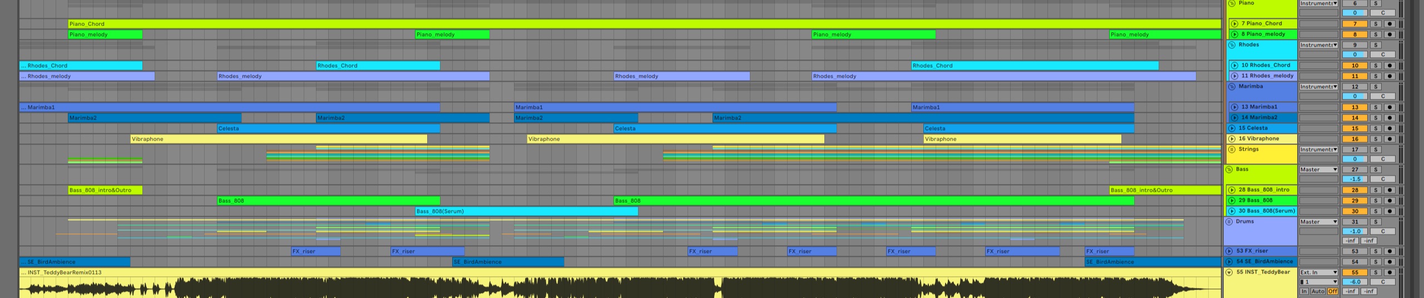Arm recording on 53 FX_riser track

point(1389,251)
